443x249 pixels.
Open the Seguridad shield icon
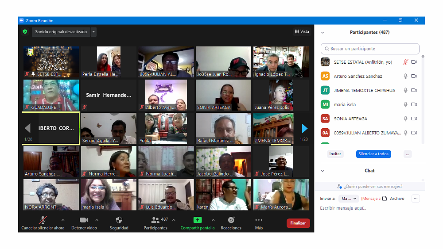click(119, 220)
